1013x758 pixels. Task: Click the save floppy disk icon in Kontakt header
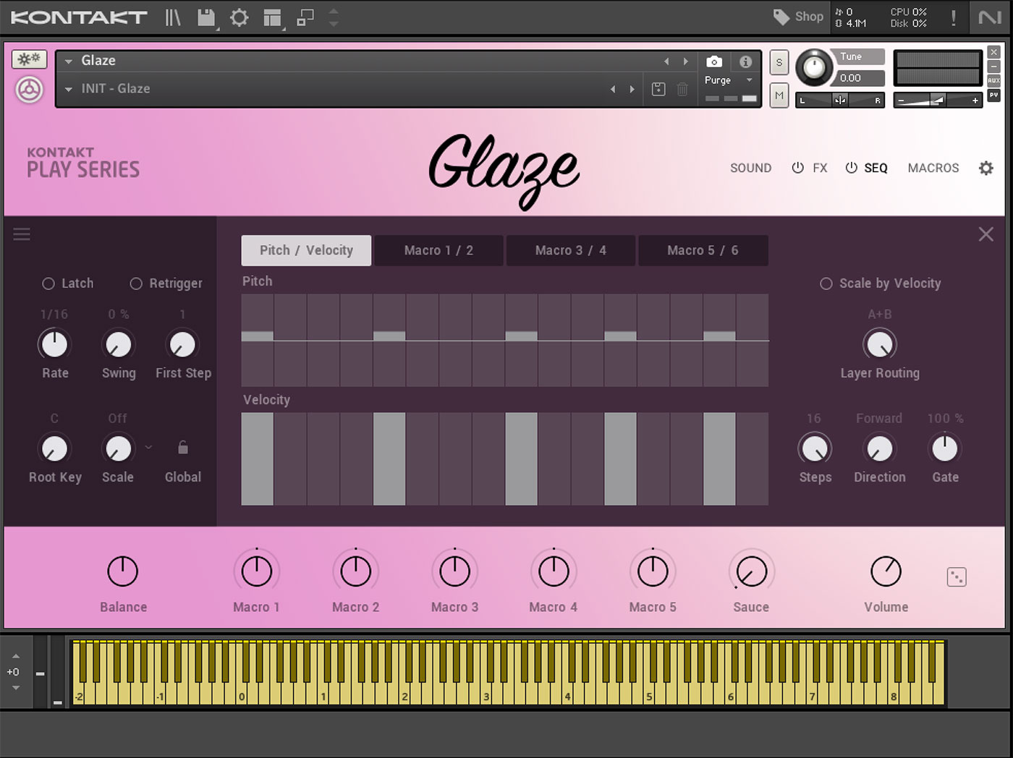[206, 17]
